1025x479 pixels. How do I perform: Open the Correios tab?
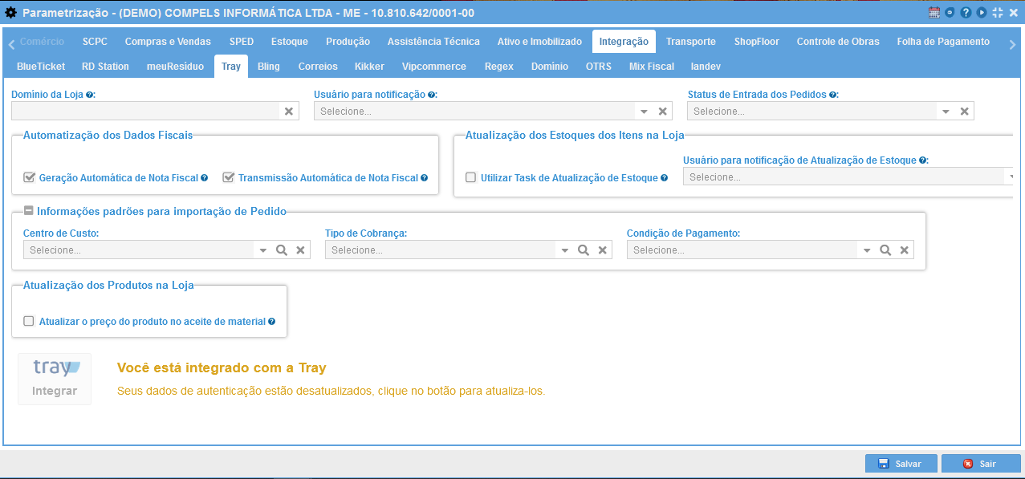[x=318, y=67]
